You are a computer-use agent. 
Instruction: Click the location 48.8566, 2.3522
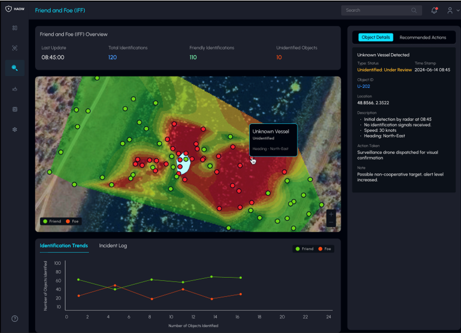pos(373,102)
